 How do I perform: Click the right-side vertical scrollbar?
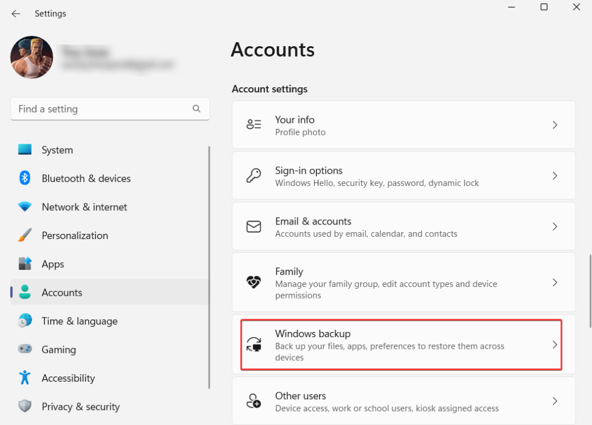590,289
